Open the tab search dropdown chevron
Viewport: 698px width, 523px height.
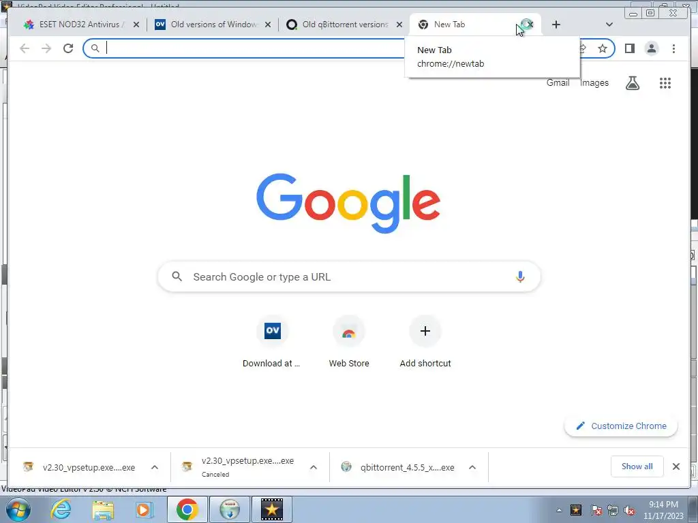(609, 25)
